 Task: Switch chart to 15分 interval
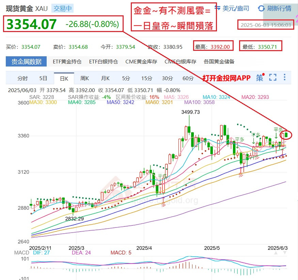point(147,78)
